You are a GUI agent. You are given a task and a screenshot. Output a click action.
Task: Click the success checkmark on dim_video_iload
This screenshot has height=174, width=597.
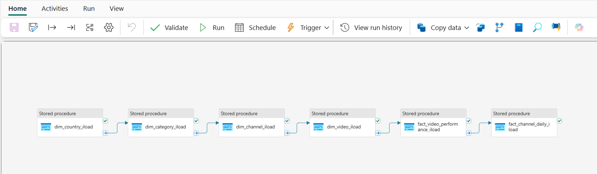coord(378,121)
